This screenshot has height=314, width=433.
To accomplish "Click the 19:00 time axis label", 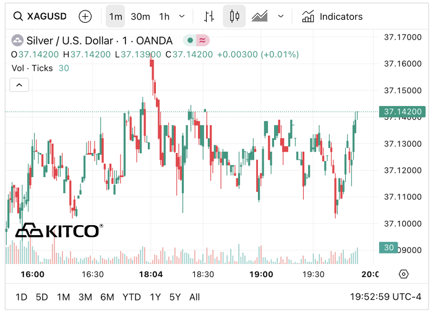I will pyautogui.click(x=261, y=275).
